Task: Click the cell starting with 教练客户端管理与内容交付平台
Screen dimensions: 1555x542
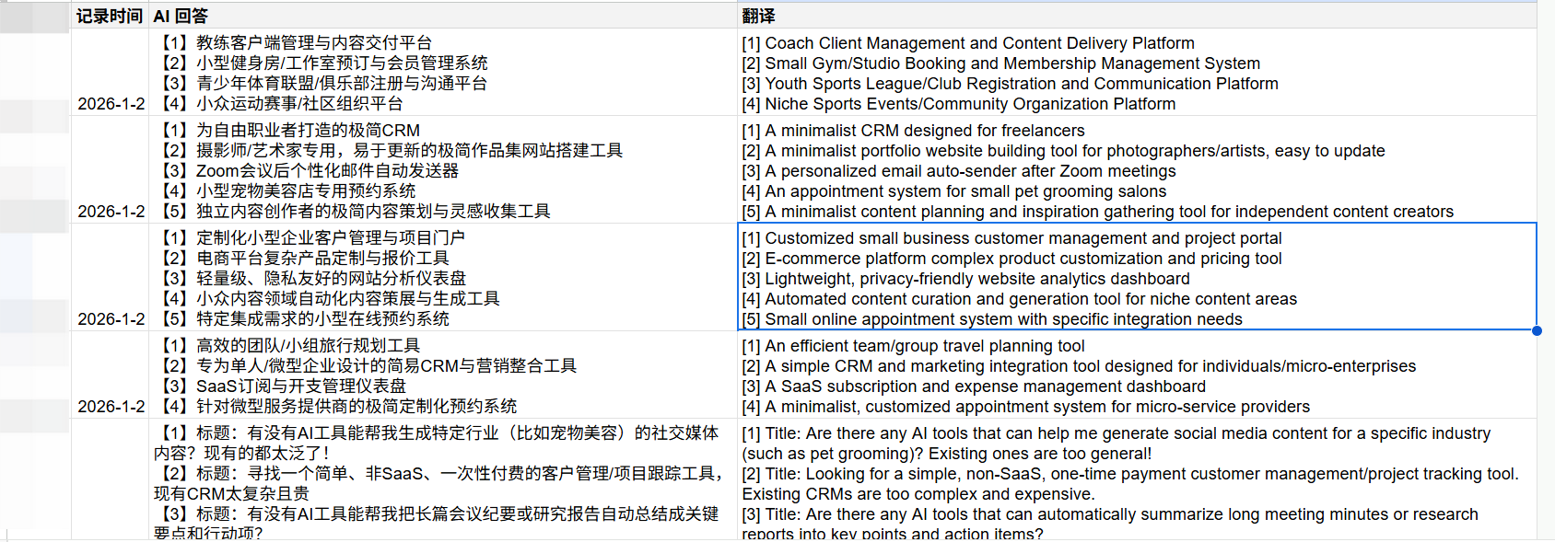Action: (x=442, y=73)
